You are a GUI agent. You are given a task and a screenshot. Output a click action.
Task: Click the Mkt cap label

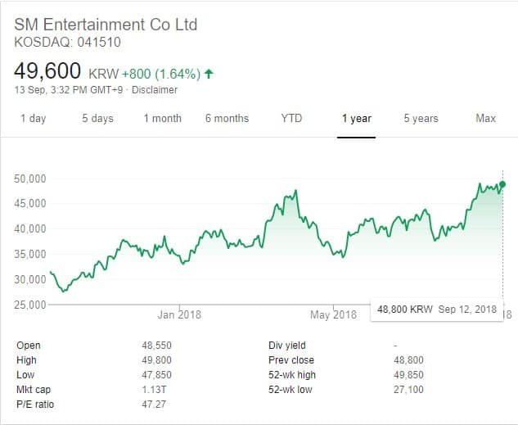click(x=34, y=390)
